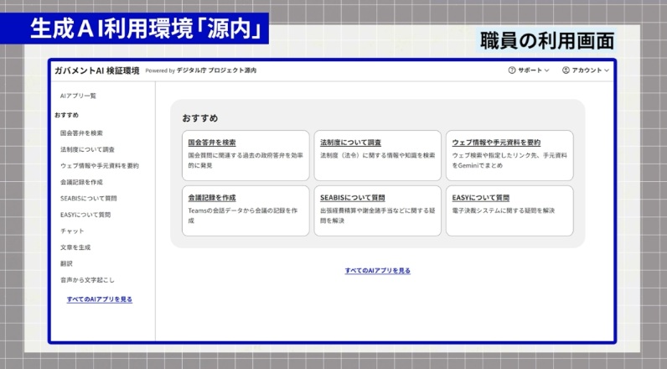Viewport: 667px width, 369px height.
Task: Open the チャット sidebar item
Action: (x=72, y=231)
